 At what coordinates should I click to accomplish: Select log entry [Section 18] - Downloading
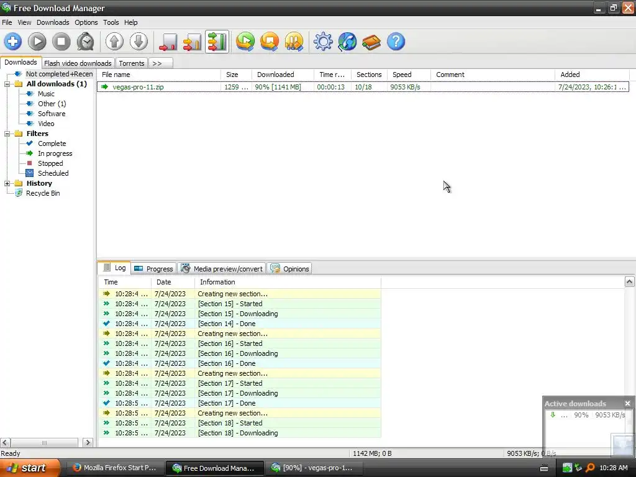tap(239, 433)
